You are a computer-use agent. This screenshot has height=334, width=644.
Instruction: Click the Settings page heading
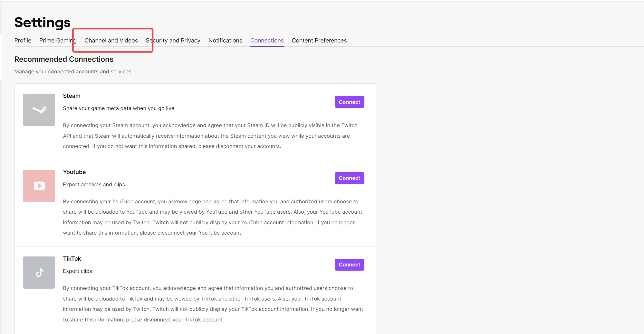pos(42,22)
